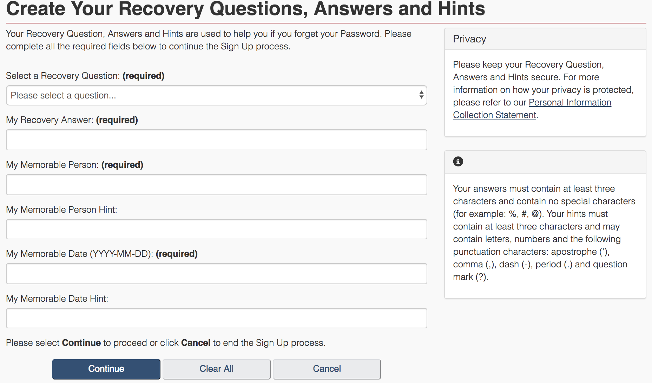This screenshot has height=383, width=652.
Task: Click the 'Create Your Recovery Questions' page title
Action: pos(245,9)
